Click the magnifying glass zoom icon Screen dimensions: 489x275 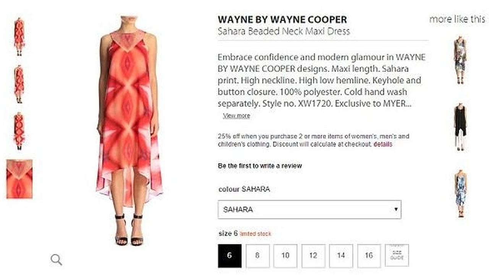(x=56, y=260)
